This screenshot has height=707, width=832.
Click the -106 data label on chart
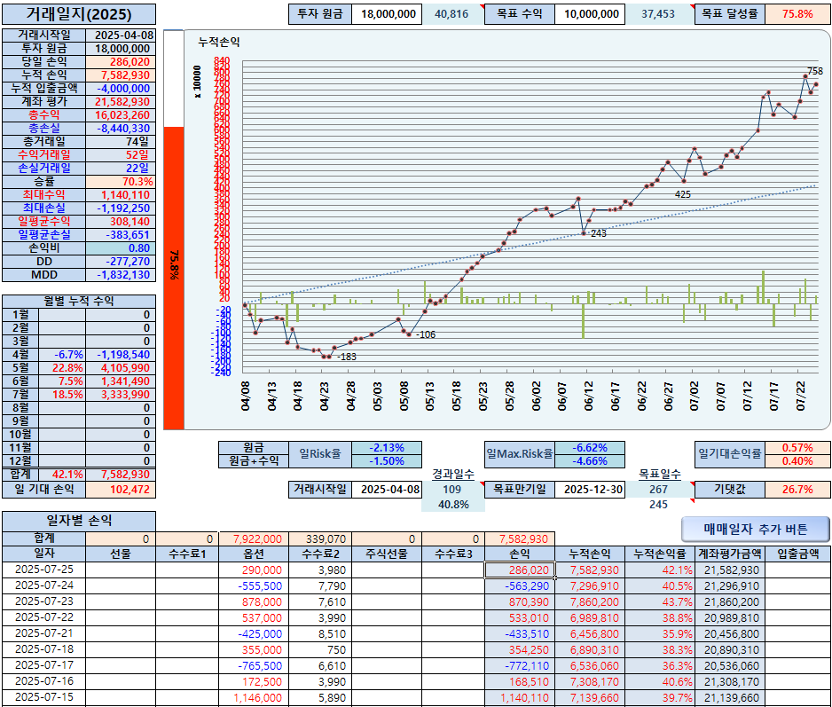(x=426, y=334)
